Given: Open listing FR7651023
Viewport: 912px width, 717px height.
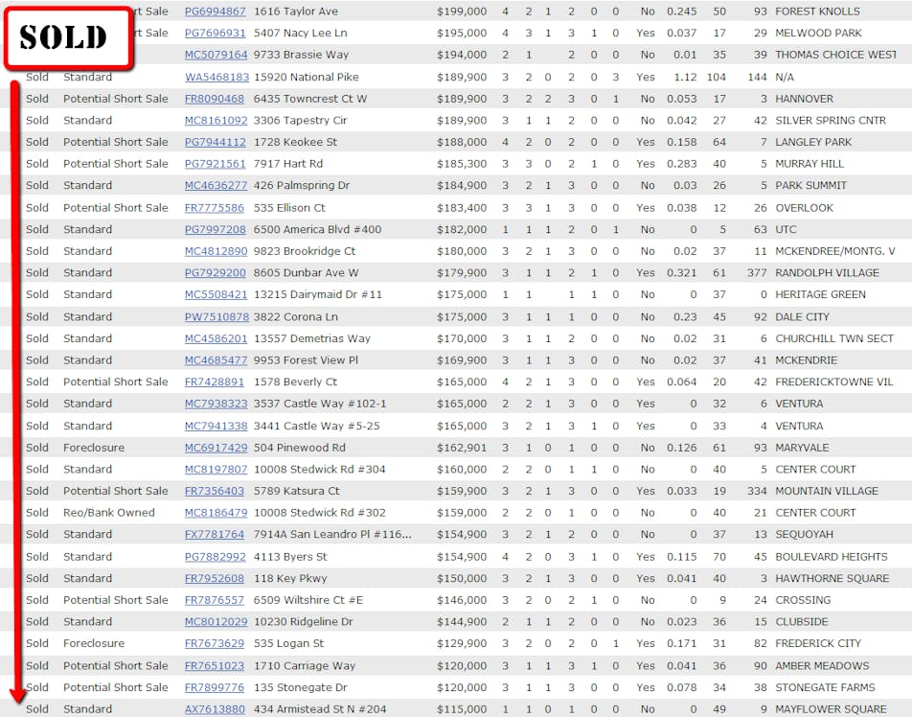Looking at the screenshot, I should point(215,666).
